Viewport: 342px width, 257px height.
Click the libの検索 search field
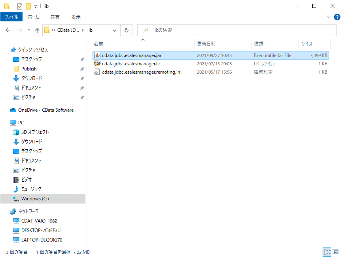237,30
